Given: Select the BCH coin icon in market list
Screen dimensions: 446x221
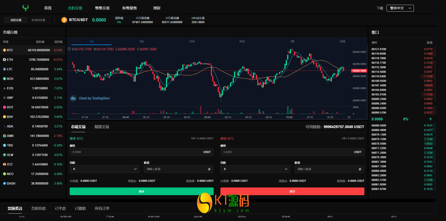Looking at the screenshot, I should pos(4,79).
